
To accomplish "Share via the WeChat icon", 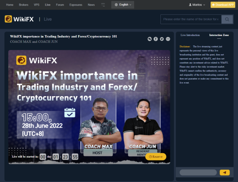I will [150, 39].
